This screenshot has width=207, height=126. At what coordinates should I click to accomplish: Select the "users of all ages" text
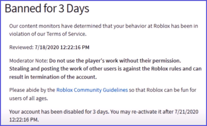28,98
